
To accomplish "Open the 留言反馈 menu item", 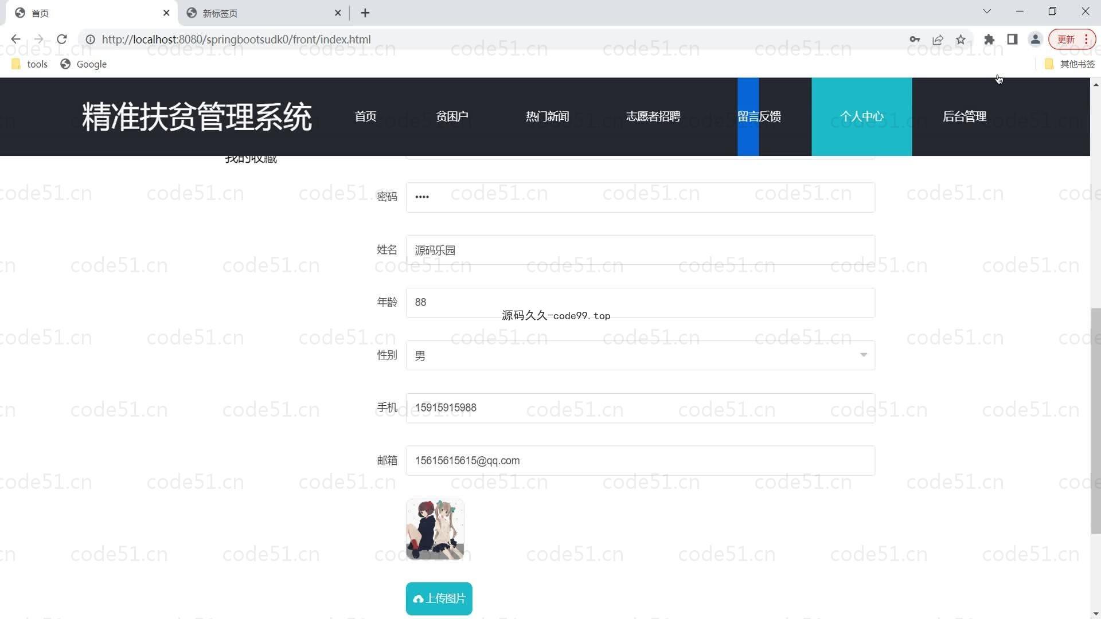I will pos(759,116).
